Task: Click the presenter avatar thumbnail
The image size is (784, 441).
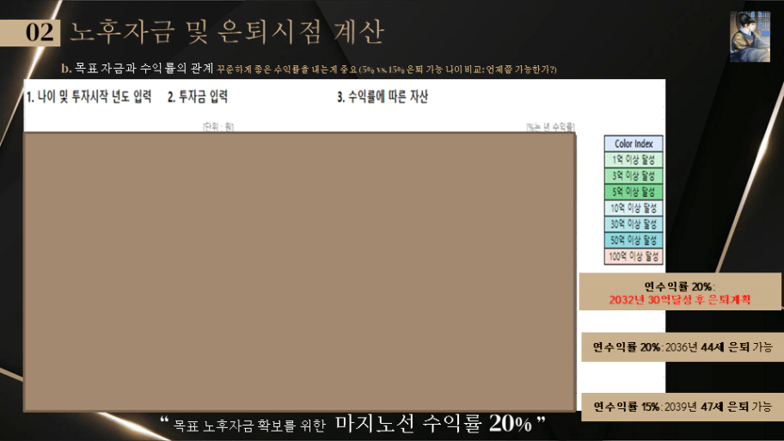Action: 750,36
